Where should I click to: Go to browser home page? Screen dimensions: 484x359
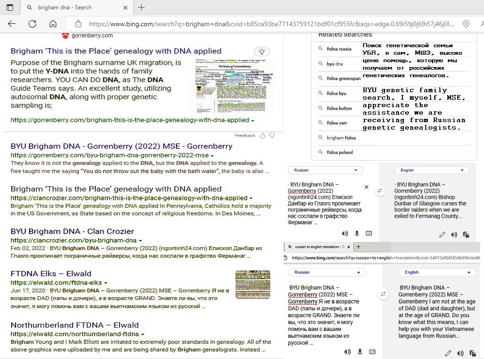point(53,24)
